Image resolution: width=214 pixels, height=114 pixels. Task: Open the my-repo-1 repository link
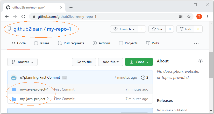(x=59, y=29)
